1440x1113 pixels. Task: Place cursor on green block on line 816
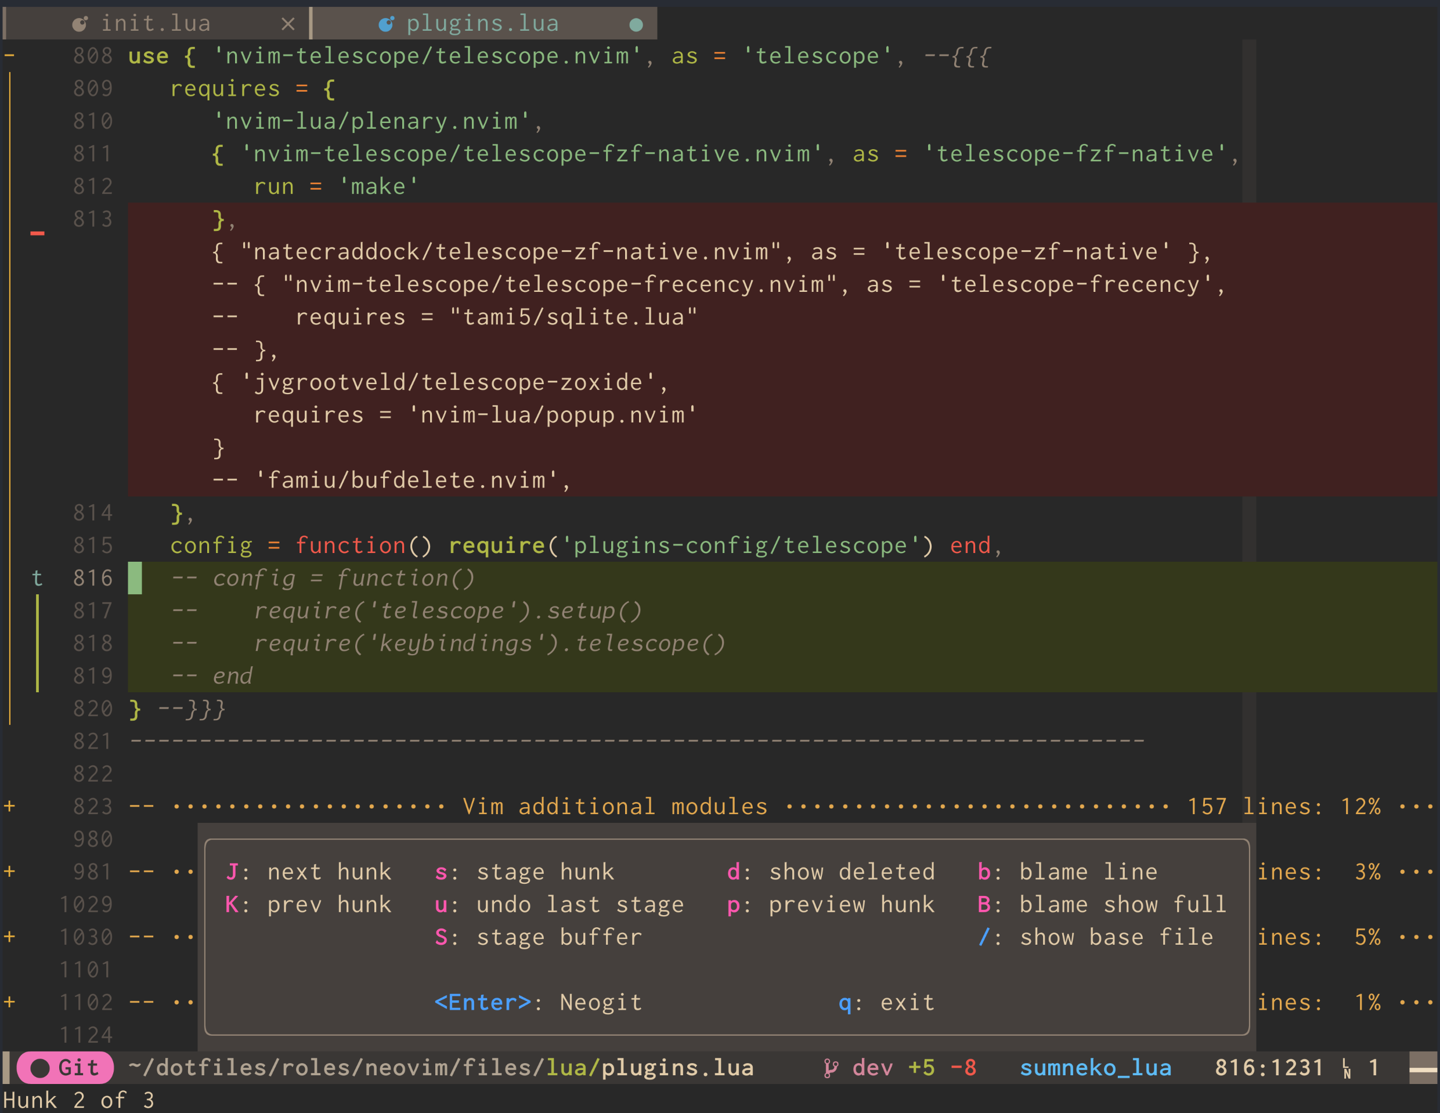[x=135, y=578]
